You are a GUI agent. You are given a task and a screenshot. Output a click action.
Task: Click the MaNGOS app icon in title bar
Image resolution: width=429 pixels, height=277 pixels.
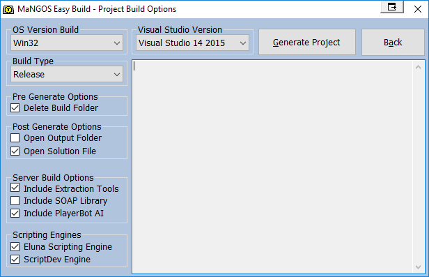8,10
